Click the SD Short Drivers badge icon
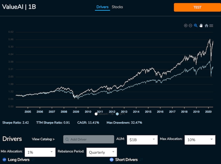This screenshot has width=221, height=164. coord(112,160)
